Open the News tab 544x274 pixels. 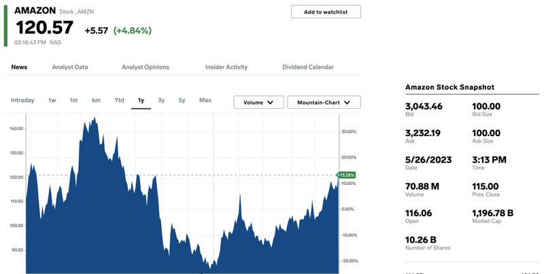[19, 67]
